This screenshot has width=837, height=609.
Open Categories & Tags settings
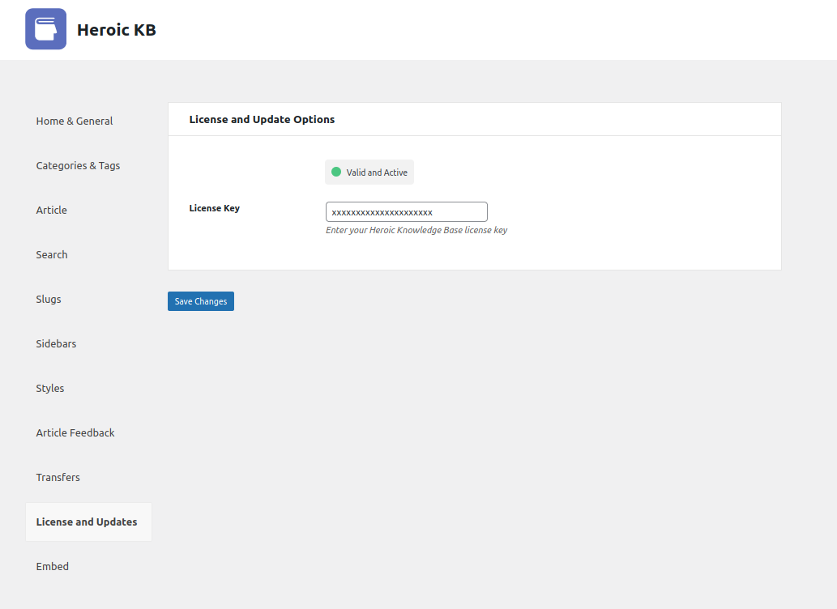(x=78, y=165)
